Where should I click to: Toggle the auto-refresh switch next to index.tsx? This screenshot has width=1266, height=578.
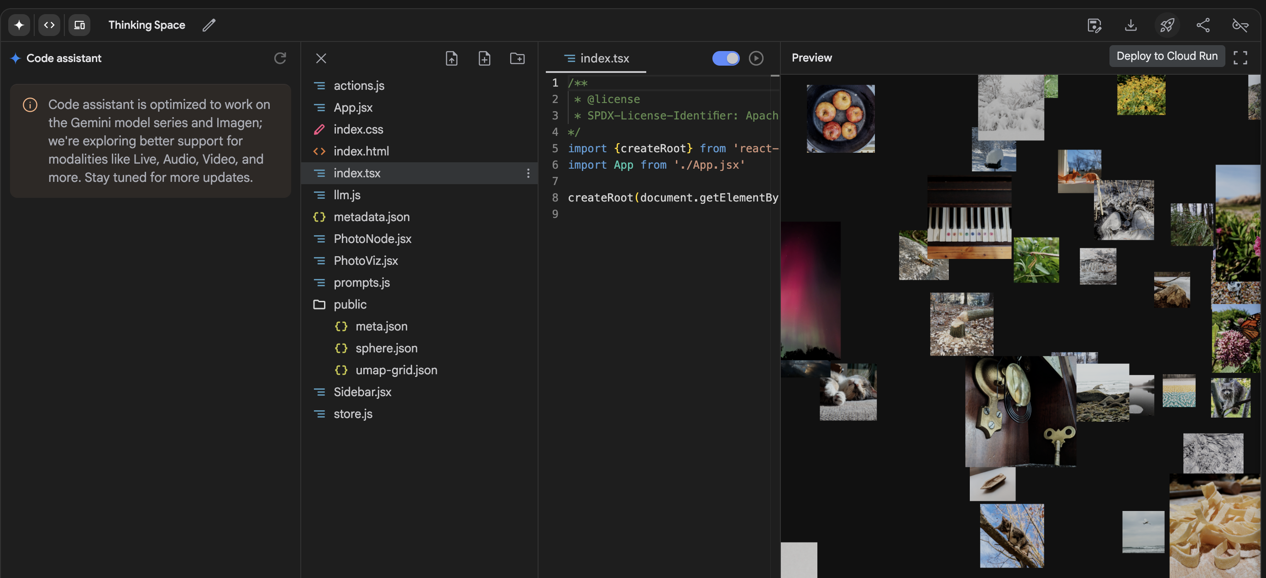[x=726, y=58]
